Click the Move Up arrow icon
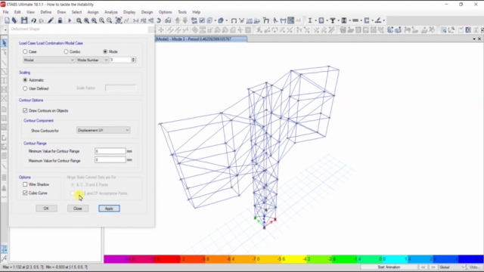This screenshot has width=484, height=272. (178, 20)
